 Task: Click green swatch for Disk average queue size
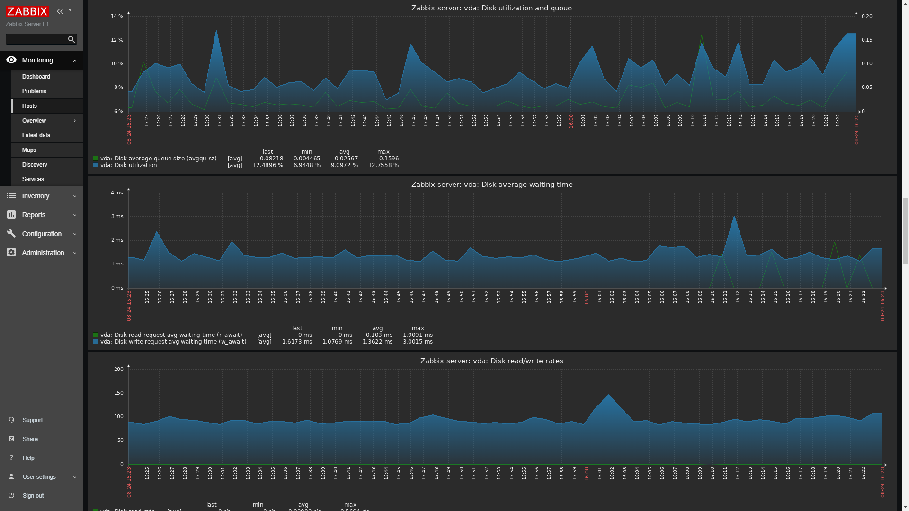(95, 159)
